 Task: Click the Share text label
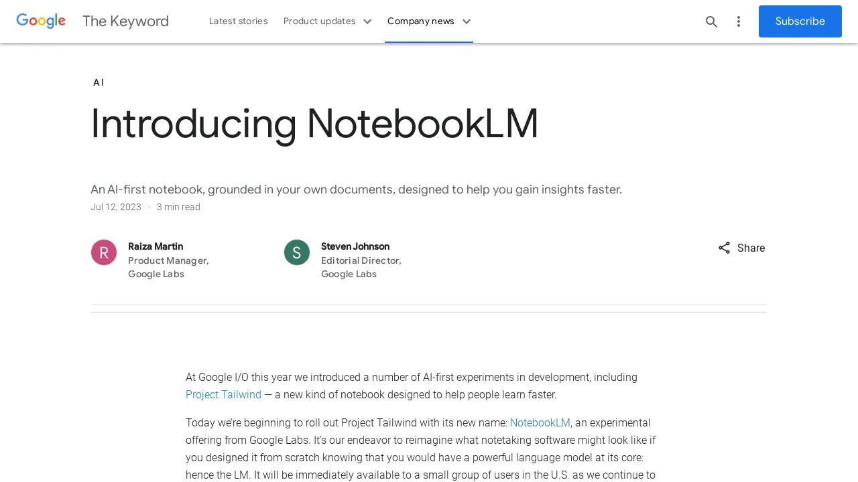pos(751,248)
